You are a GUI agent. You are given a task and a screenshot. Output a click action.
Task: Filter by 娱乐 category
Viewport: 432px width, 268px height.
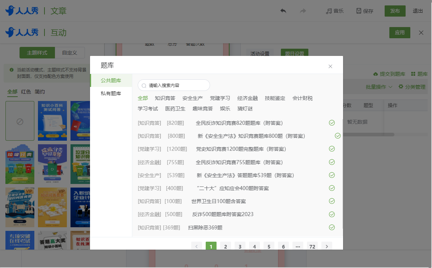coord(225,109)
